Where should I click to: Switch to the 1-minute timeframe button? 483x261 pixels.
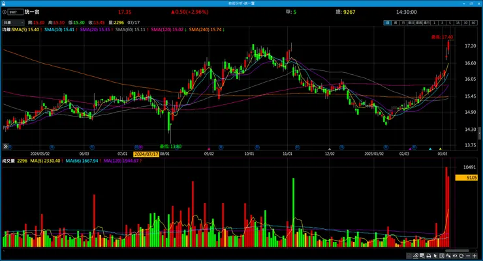(x=434, y=23)
